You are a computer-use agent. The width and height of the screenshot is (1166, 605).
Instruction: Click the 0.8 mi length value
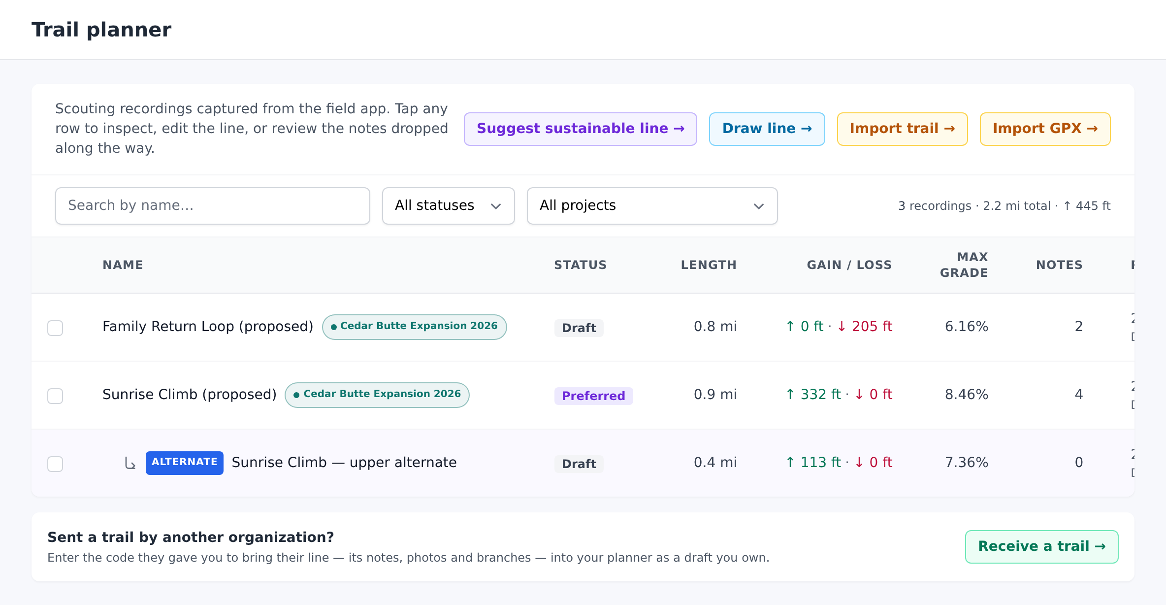coord(715,327)
